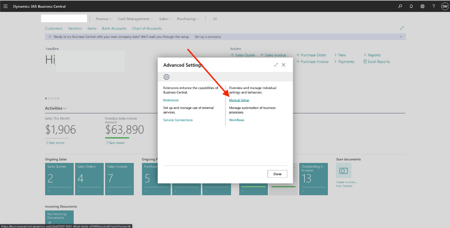The image size is (450, 228).
Task: Collapse the Activities section chevron
Action: pos(65,109)
